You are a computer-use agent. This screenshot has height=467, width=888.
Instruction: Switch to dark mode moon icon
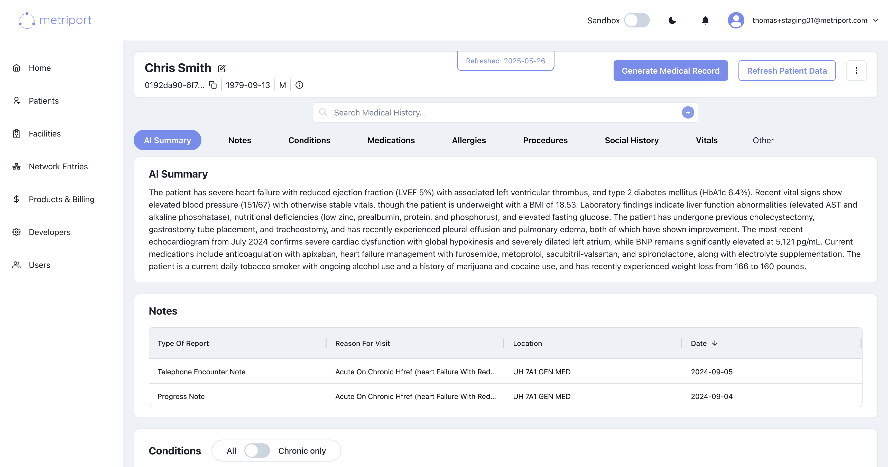coord(672,21)
